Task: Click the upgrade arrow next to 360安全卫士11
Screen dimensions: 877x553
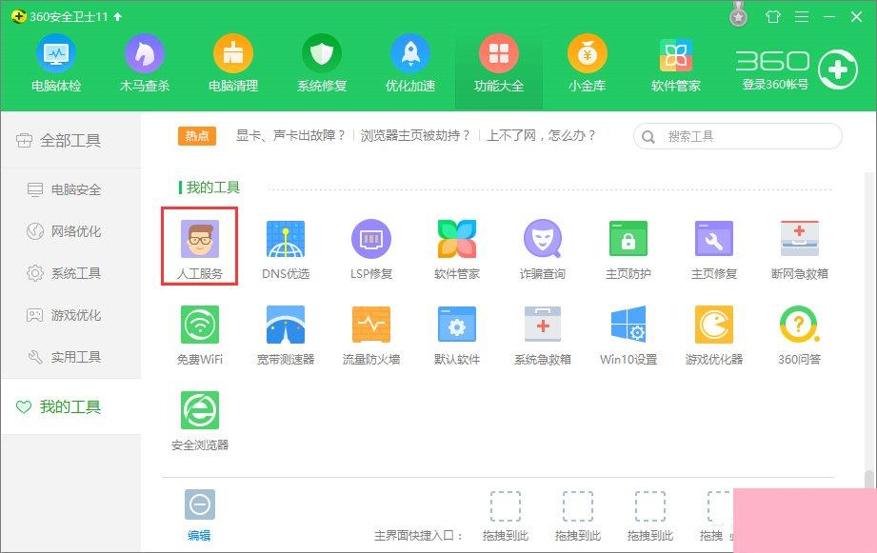Action: 117,17
